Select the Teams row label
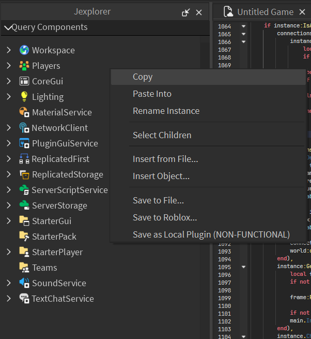311x339 pixels. point(44,268)
